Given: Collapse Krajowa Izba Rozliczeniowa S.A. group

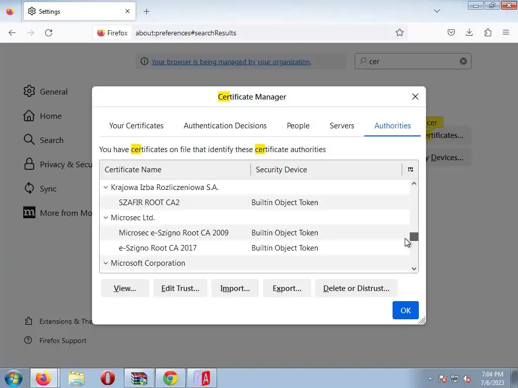Looking at the screenshot, I should click(x=106, y=187).
